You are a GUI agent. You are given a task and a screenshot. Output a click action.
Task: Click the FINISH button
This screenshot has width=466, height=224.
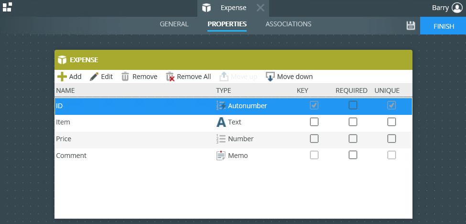[x=443, y=26]
